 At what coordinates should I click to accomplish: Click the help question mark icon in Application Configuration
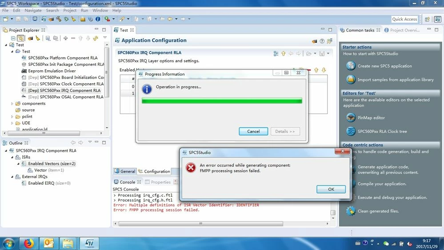(x=322, y=41)
